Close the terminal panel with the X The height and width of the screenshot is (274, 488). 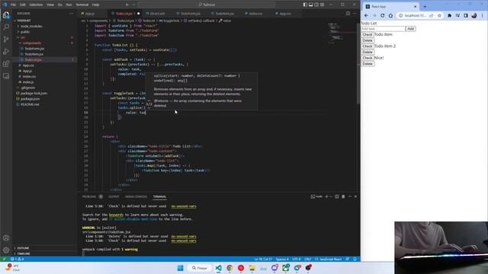click(x=355, y=196)
